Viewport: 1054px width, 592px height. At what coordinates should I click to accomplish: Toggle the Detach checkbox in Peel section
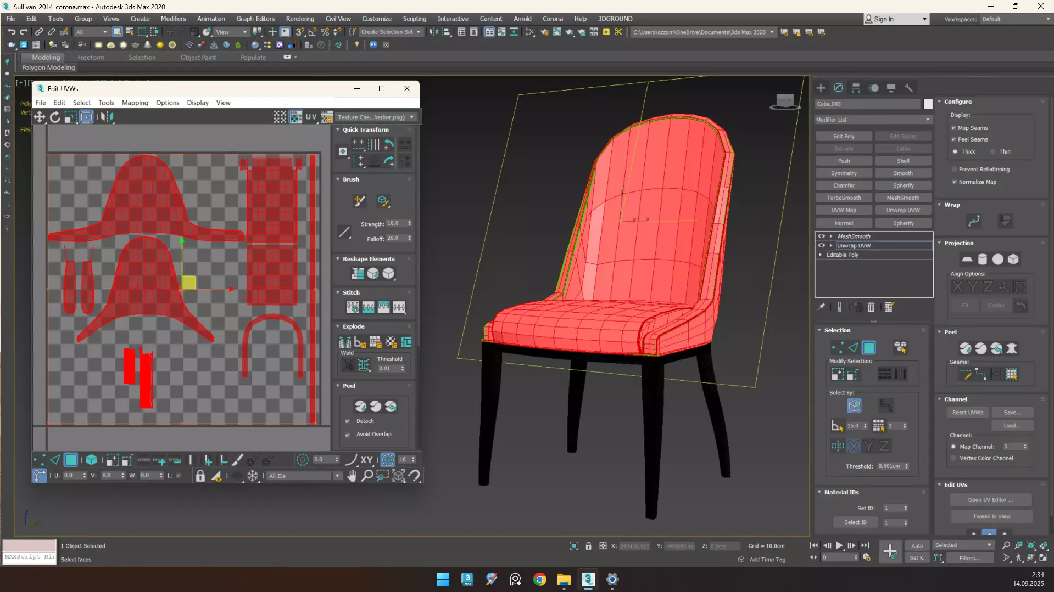[347, 421]
